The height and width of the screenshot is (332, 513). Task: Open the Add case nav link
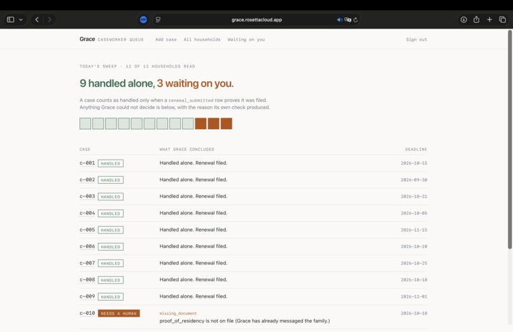click(x=166, y=39)
